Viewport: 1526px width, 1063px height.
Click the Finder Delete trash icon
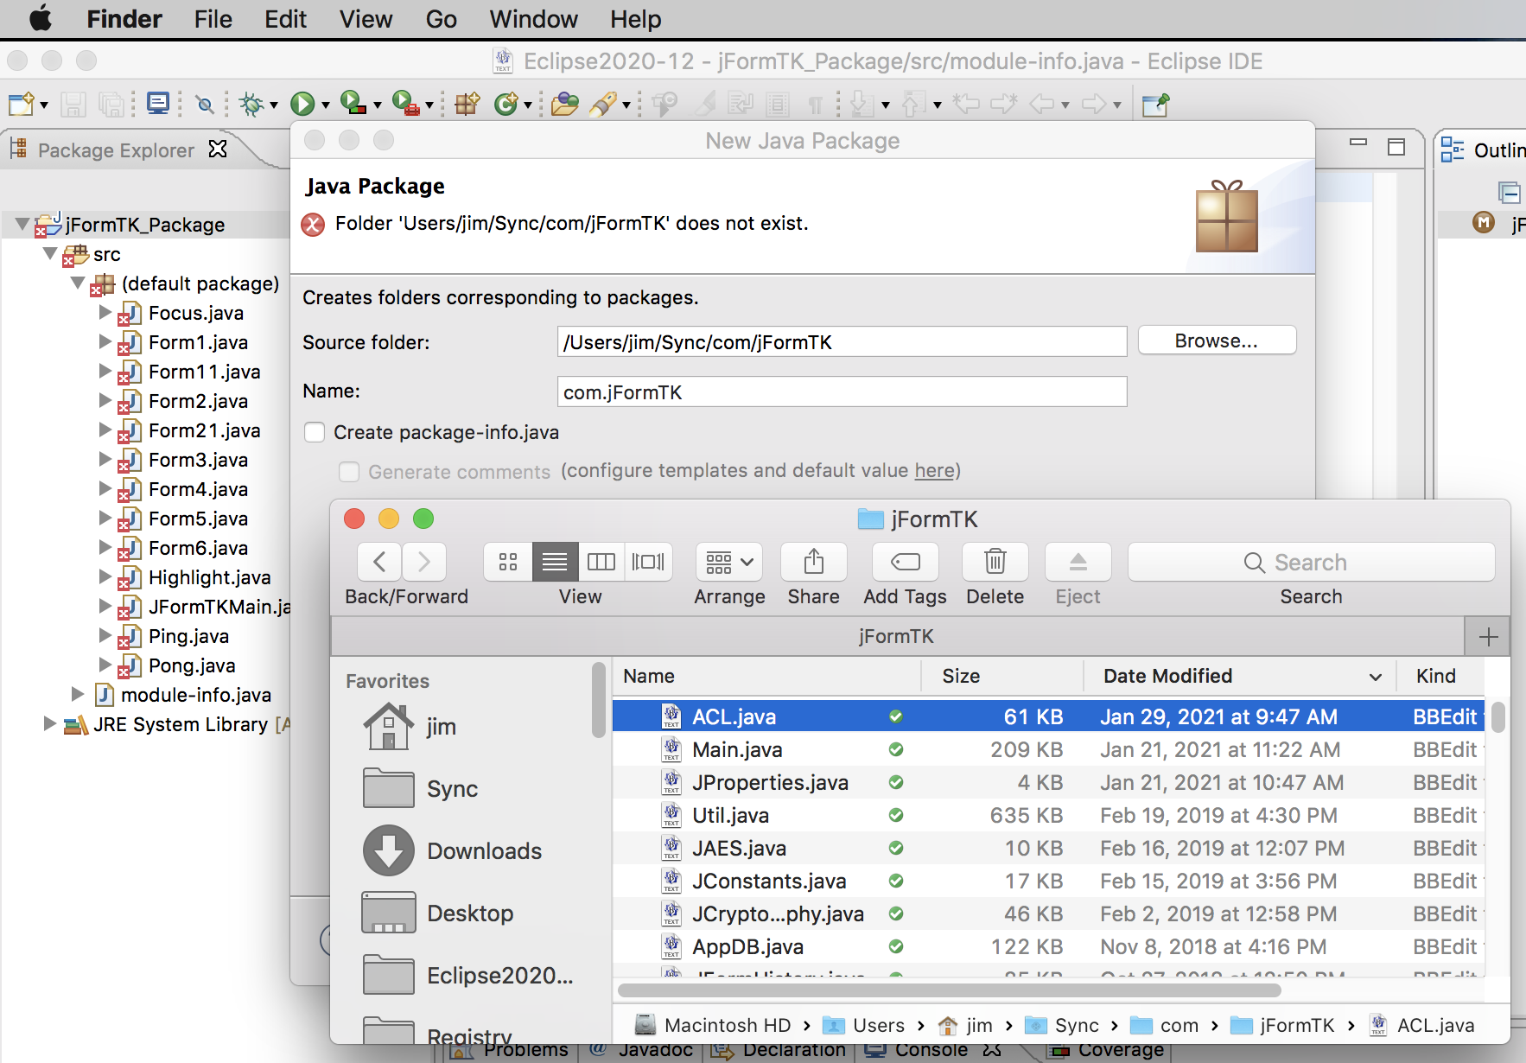[x=995, y=563]
